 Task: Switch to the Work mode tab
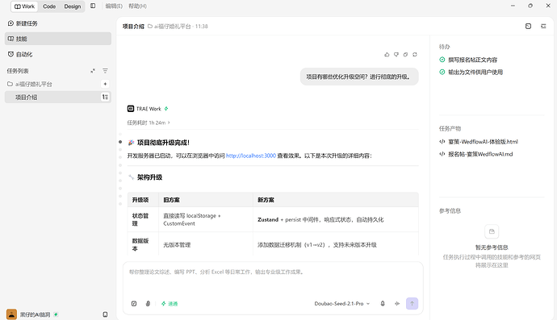click(x=24, y=6)
